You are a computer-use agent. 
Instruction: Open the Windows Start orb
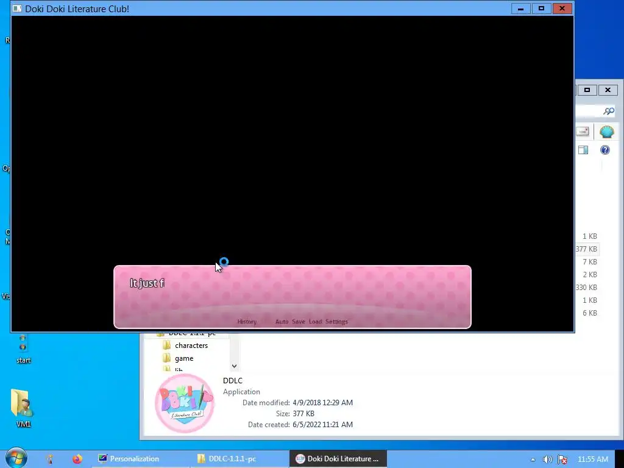pos(16,458)
